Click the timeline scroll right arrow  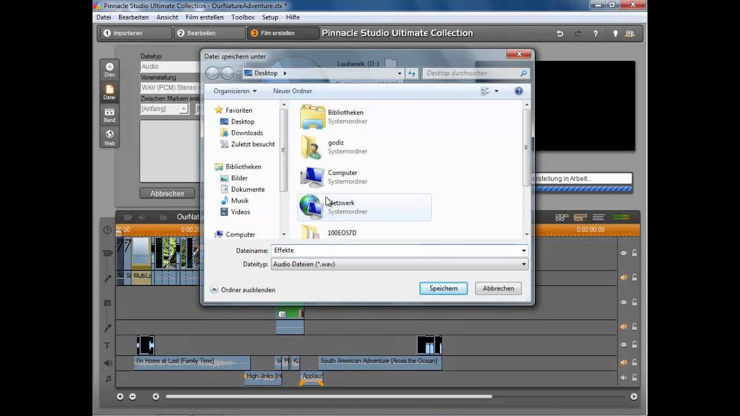tap(634, 396)
